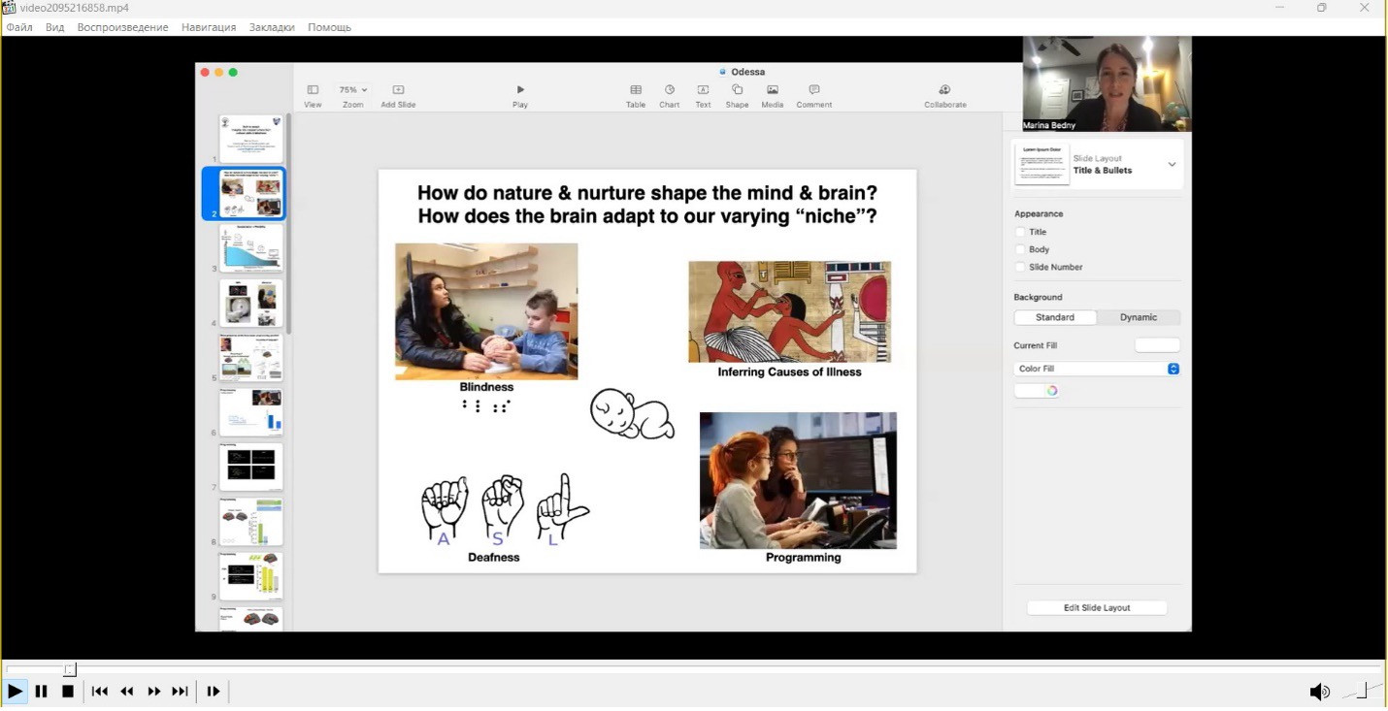Open the Воспроизведение menu

point(122,27)
